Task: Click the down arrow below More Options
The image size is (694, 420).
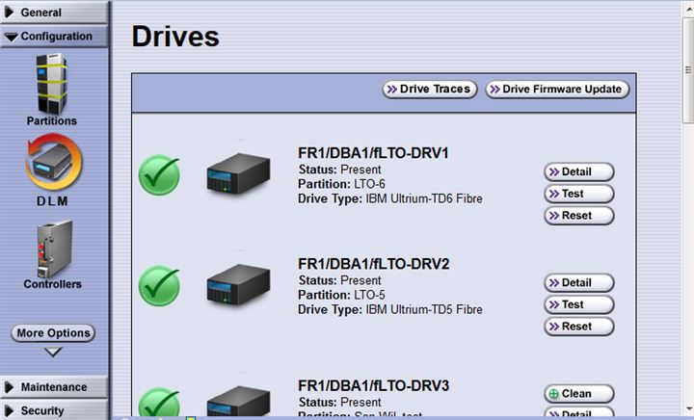Action: pyautogui.click(x=53, y=352)
